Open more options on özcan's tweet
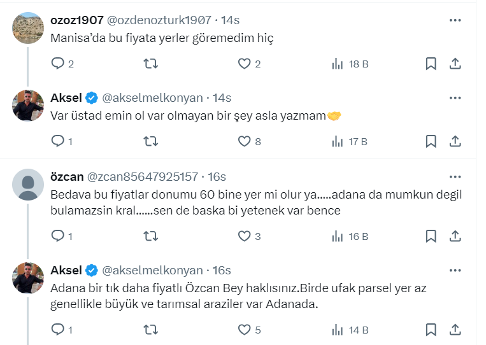Viewport: 486px width, 345px height. point(455,176)
